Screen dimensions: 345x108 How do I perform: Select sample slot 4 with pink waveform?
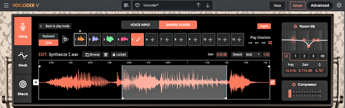click(123, 40)
